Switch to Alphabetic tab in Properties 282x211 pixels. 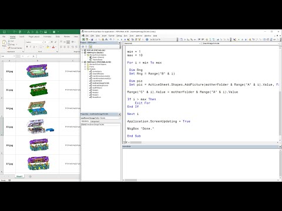pos(85,121)
